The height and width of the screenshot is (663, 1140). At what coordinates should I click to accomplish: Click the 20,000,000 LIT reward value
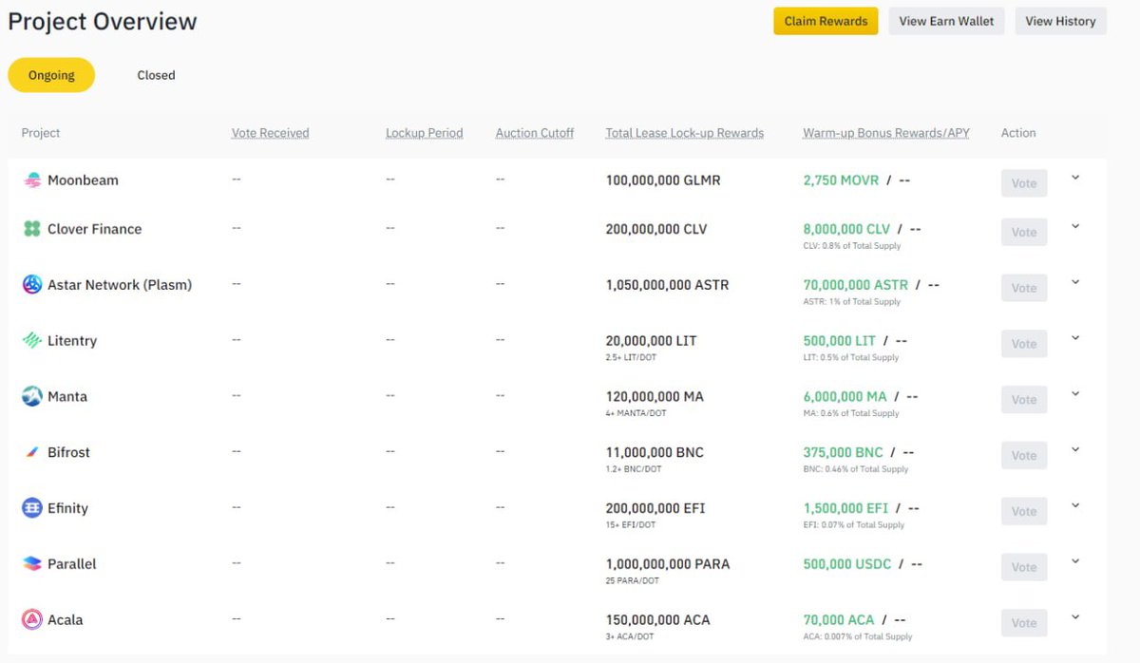click(652, 340)
